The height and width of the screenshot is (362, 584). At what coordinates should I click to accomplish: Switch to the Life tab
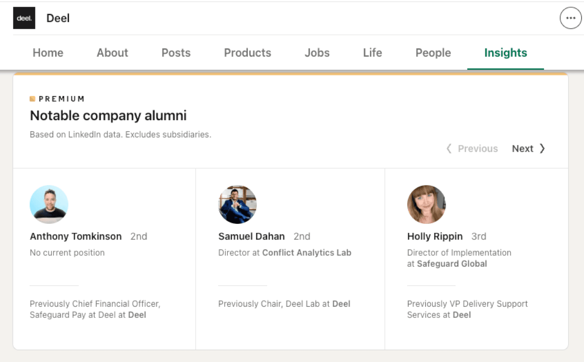(x=373, y=53)
